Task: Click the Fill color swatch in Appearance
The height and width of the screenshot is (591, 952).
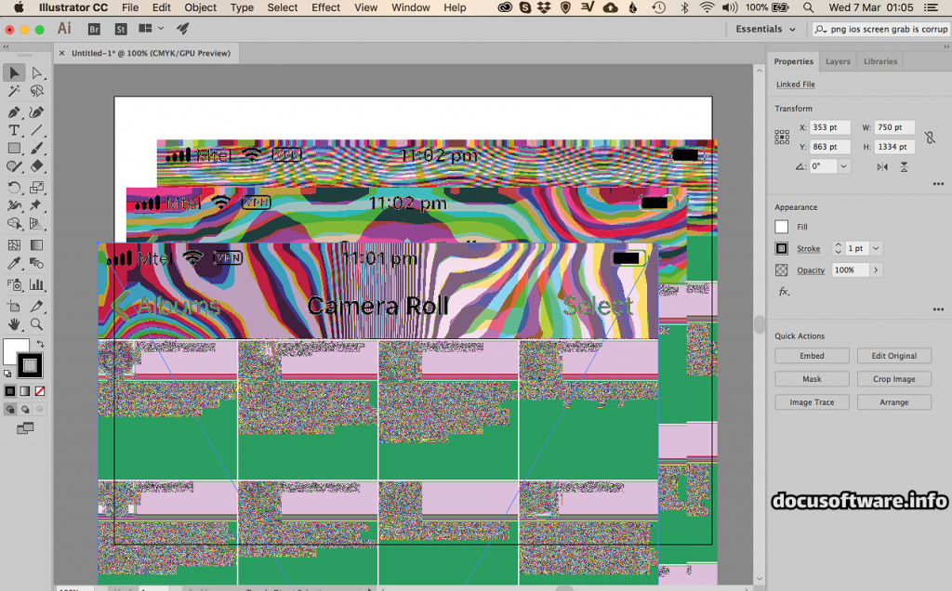Action: pos(782,227)
